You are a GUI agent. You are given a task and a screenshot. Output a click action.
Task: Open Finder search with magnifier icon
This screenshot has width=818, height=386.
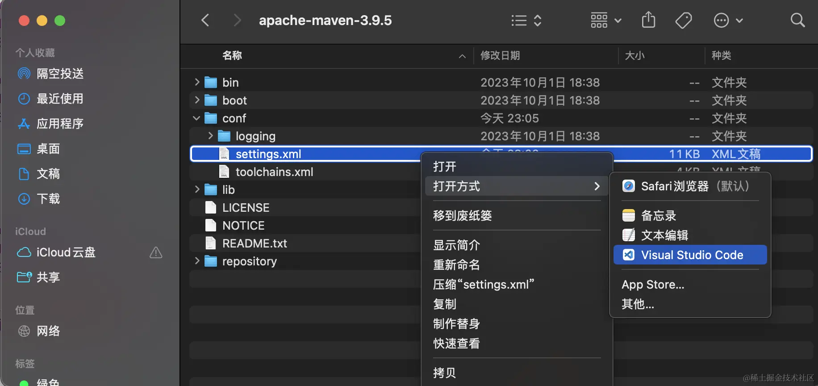pos(797,20)
